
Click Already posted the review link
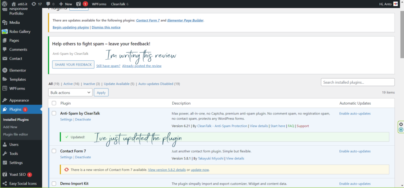tap(142, 66)
